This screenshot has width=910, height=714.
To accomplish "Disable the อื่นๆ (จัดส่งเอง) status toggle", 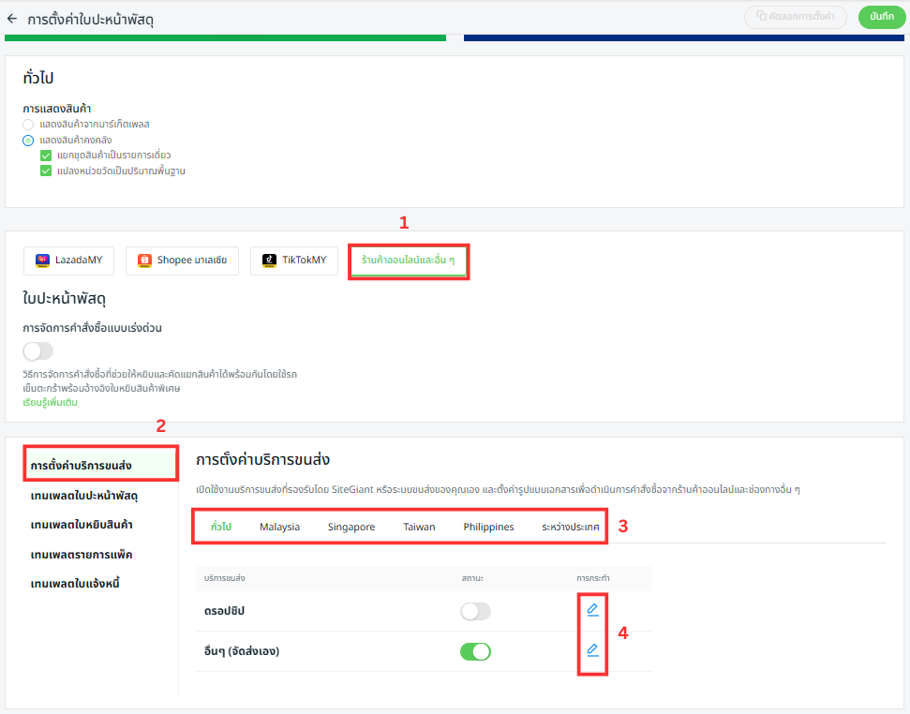I will tap(475, 651).
